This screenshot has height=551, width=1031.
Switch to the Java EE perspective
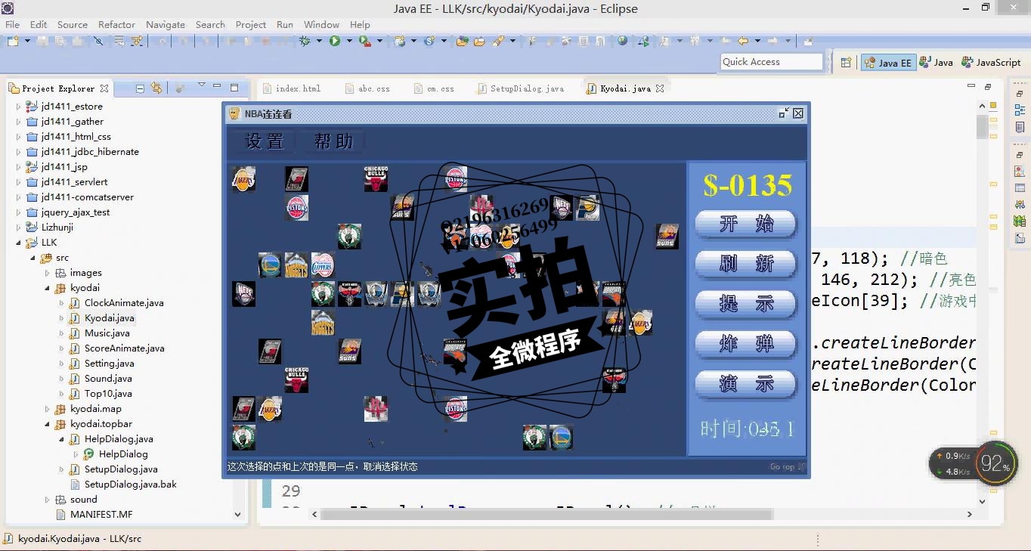pos(889,63)
